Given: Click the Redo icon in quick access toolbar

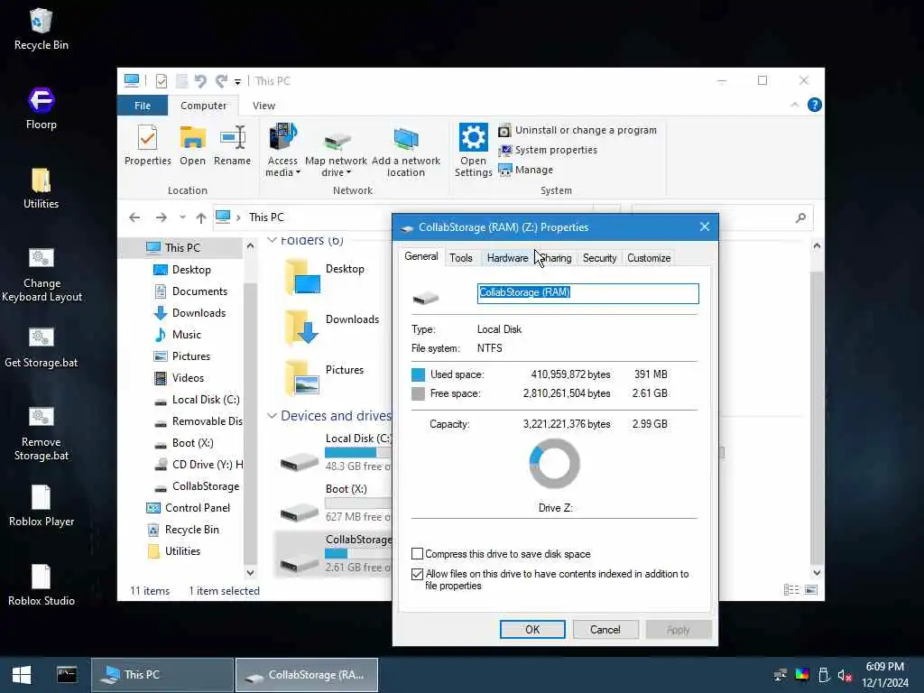Looking at the screenshot, I should pos(221,80).
